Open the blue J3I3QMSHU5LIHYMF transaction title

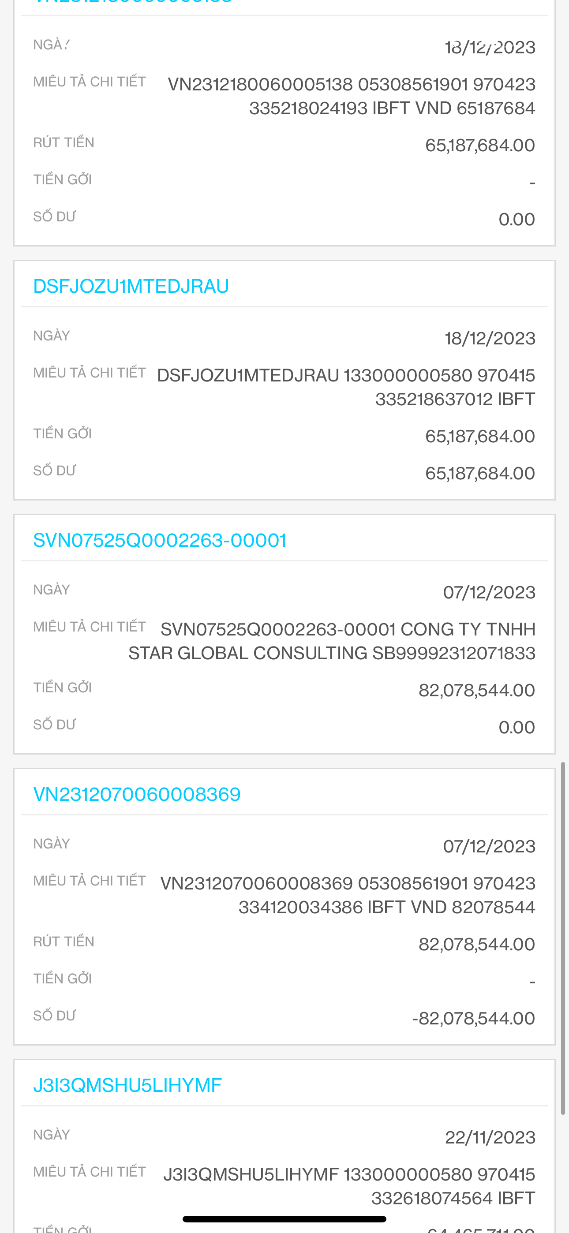(127, 1086)
